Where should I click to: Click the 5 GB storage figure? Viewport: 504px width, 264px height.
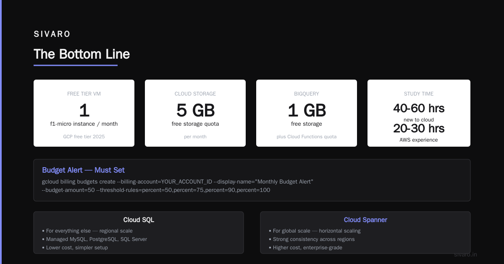(195, 110)
